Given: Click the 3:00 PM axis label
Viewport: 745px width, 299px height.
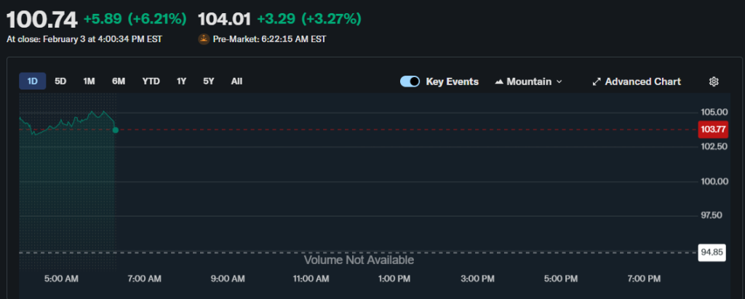Looking at the screenshot, I should pos(477,279).
